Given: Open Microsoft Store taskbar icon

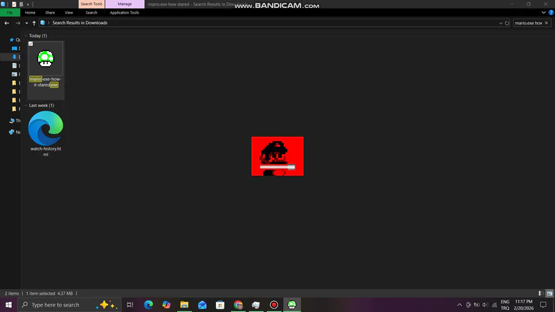Looking at the screenshot, I should coord(220,305).
